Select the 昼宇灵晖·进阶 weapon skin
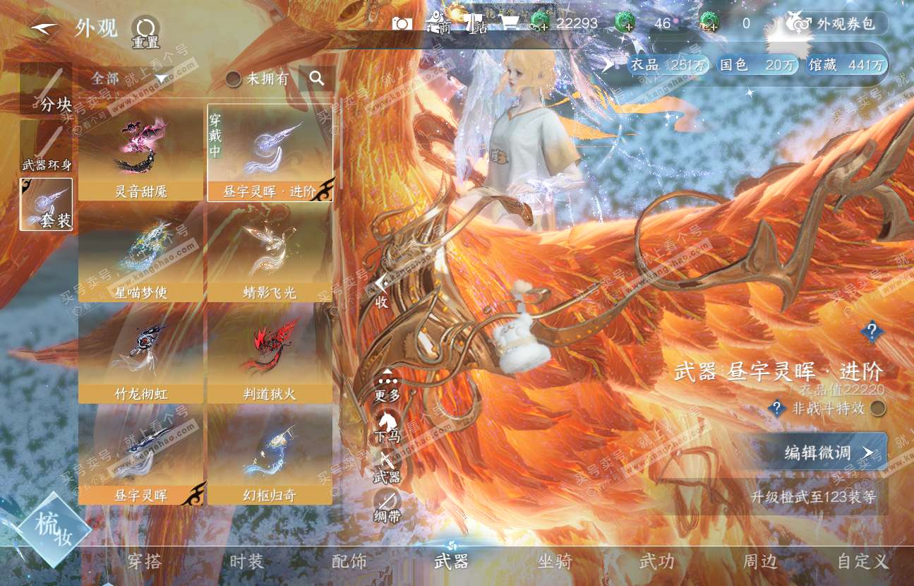Viewport: 914px width, 586px height. [270, 153]
